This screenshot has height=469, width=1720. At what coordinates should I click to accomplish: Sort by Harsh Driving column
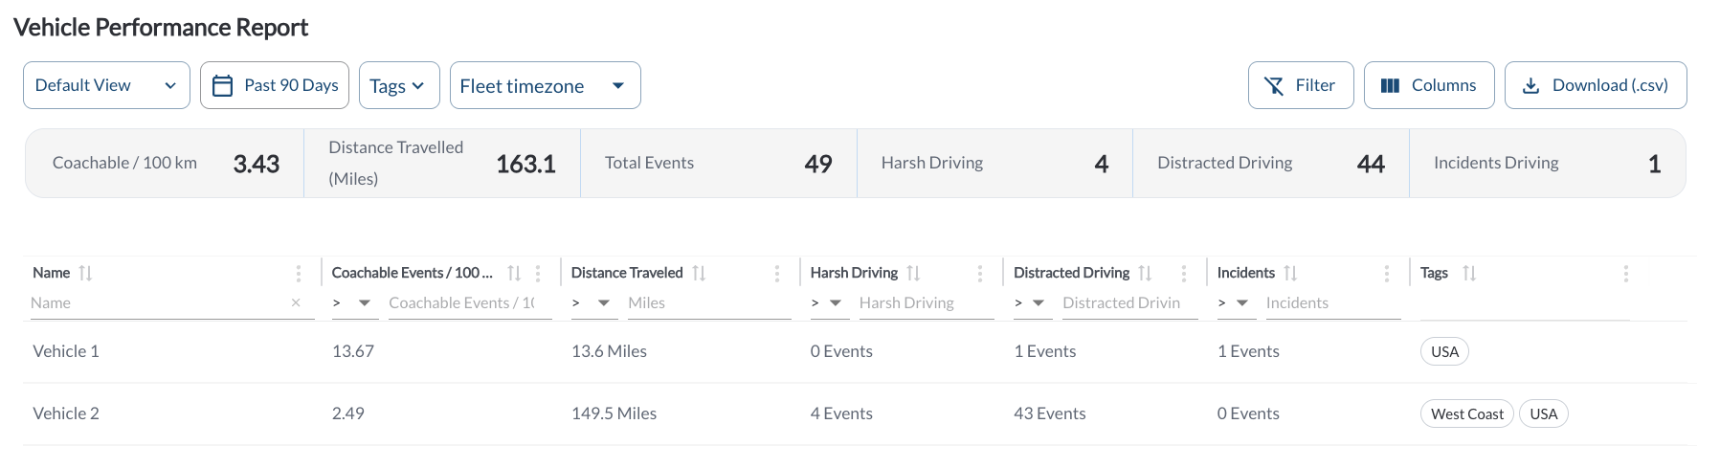913,273
